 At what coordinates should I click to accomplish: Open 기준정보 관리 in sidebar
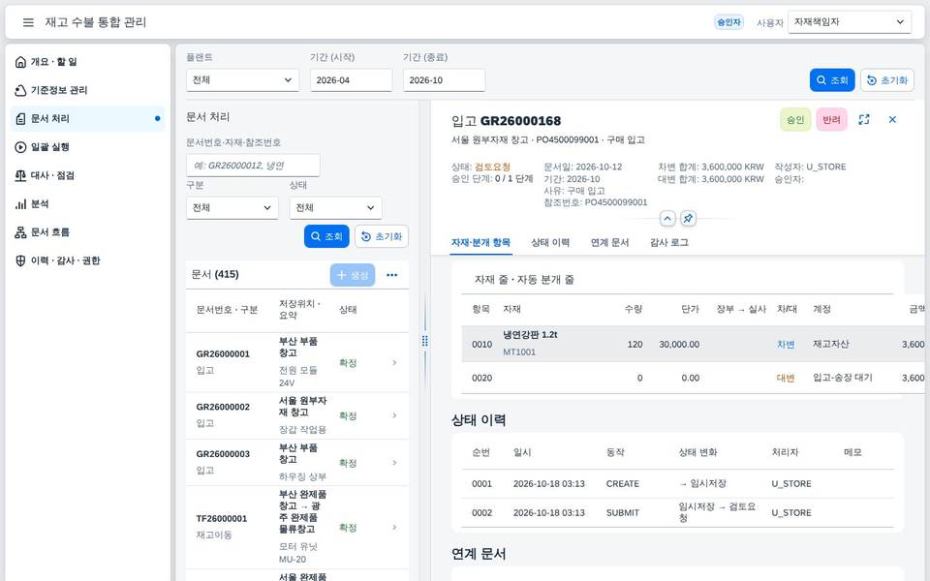(x=87, y=90)
